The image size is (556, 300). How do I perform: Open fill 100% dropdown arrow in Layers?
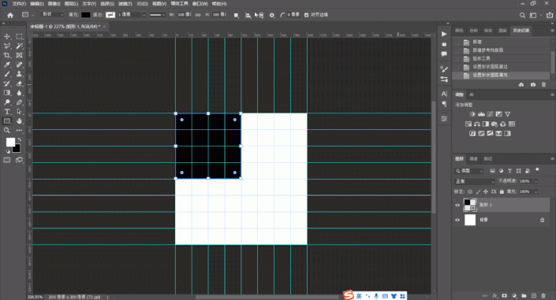(x=535, y=191)
